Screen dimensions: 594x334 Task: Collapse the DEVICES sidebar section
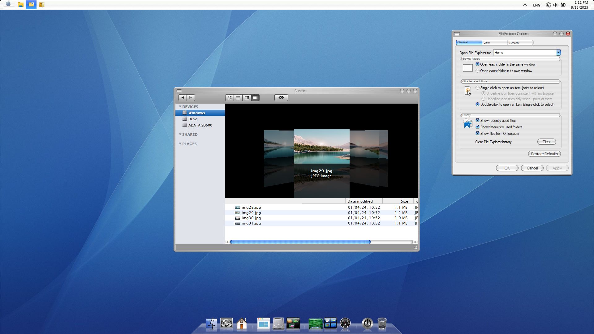pos(180,106)
